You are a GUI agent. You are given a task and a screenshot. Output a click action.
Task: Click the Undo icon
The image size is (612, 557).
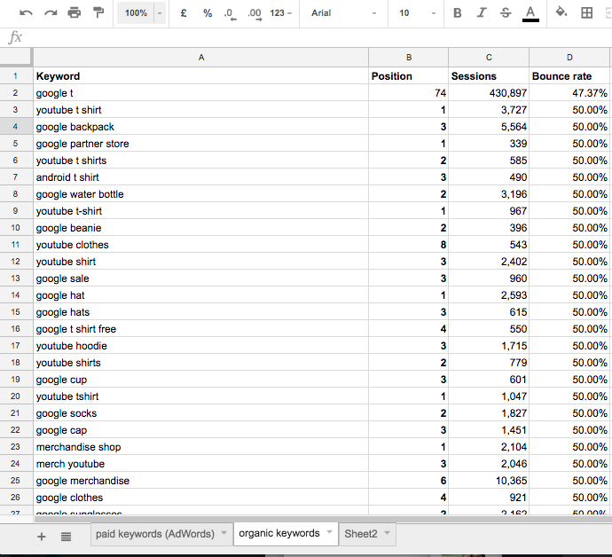(26, 13)
